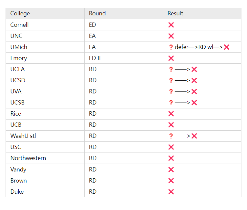Click the red X in USC row
The width and height of the screenshot is (247, 210).
pyautogui.click(x=171, y=147)
